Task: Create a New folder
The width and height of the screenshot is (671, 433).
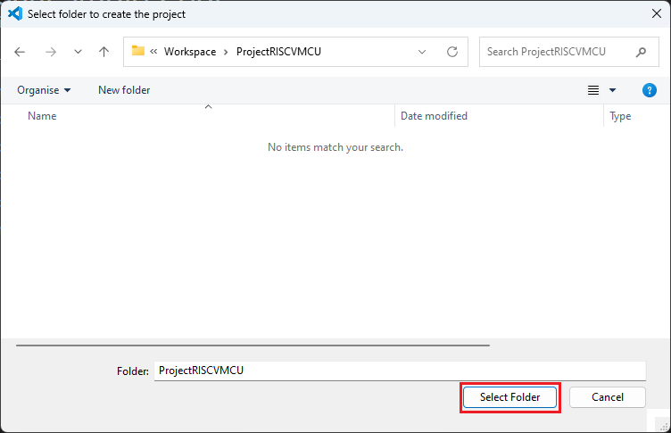Action: tap(124, 90)
